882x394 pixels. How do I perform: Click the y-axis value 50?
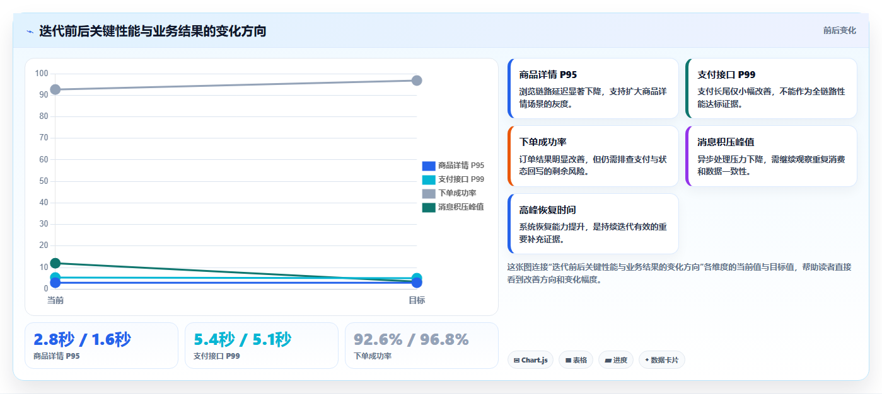click(x=44, y=181)
